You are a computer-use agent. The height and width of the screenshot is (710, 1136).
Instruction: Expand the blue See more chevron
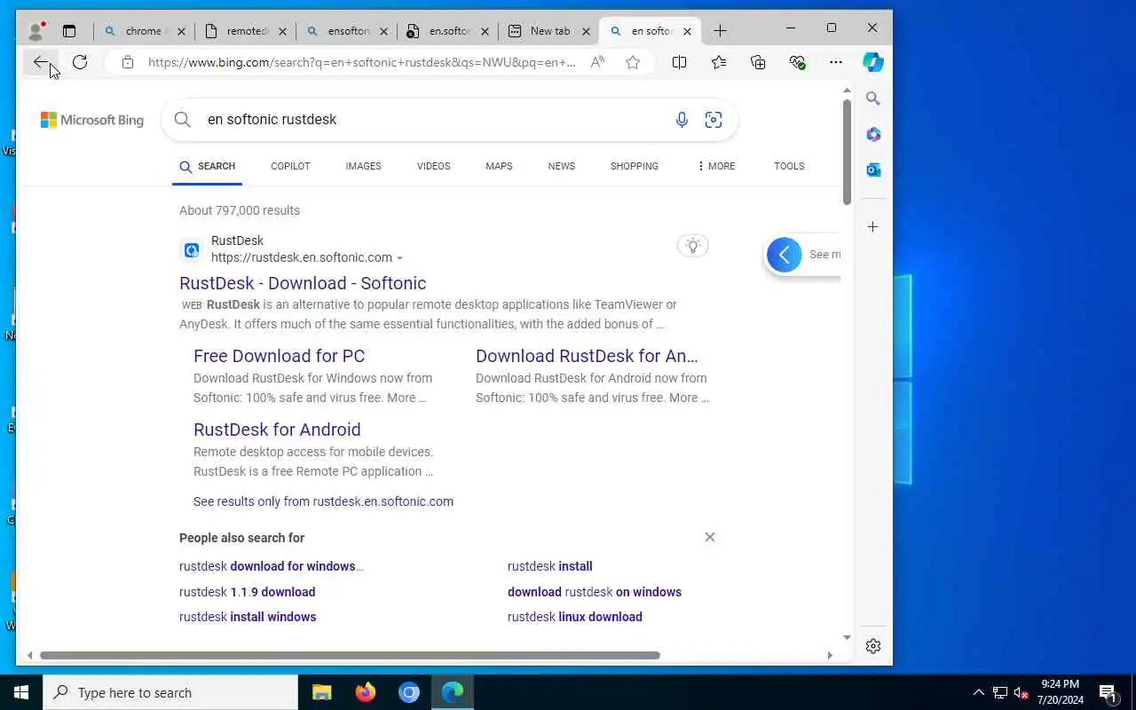coord(784,255)
